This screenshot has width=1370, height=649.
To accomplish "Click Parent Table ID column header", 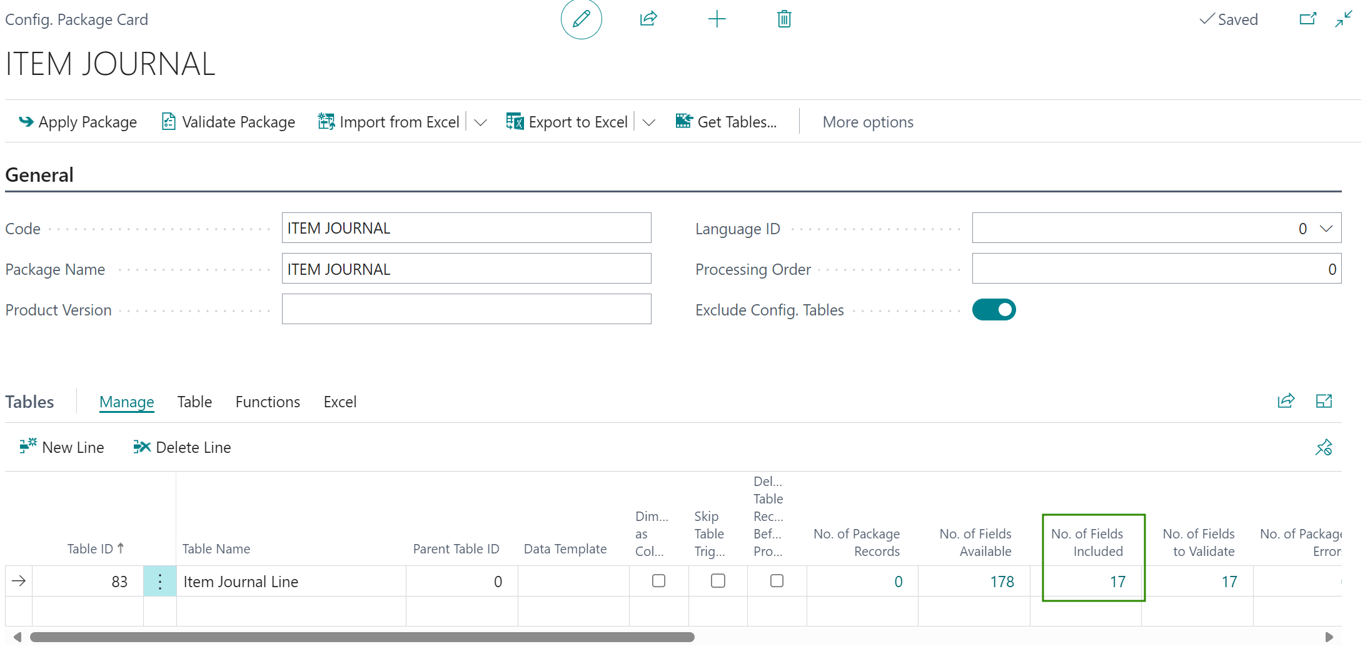I will tap(456, 549).
